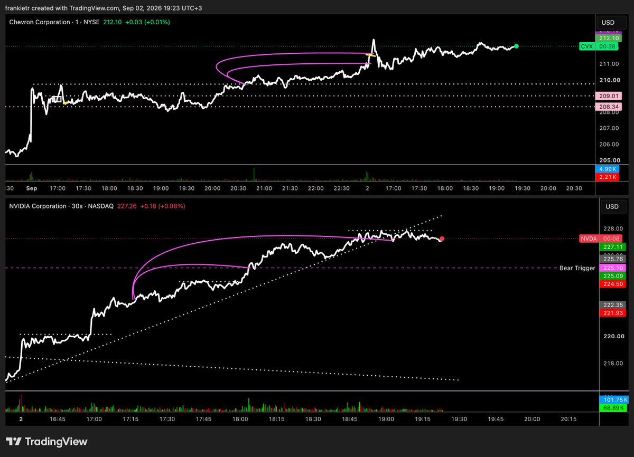The width and height of the screenshot is (634, 457).
Task: Select the NVDA symbol label on price axis
Action: (588, 239)
